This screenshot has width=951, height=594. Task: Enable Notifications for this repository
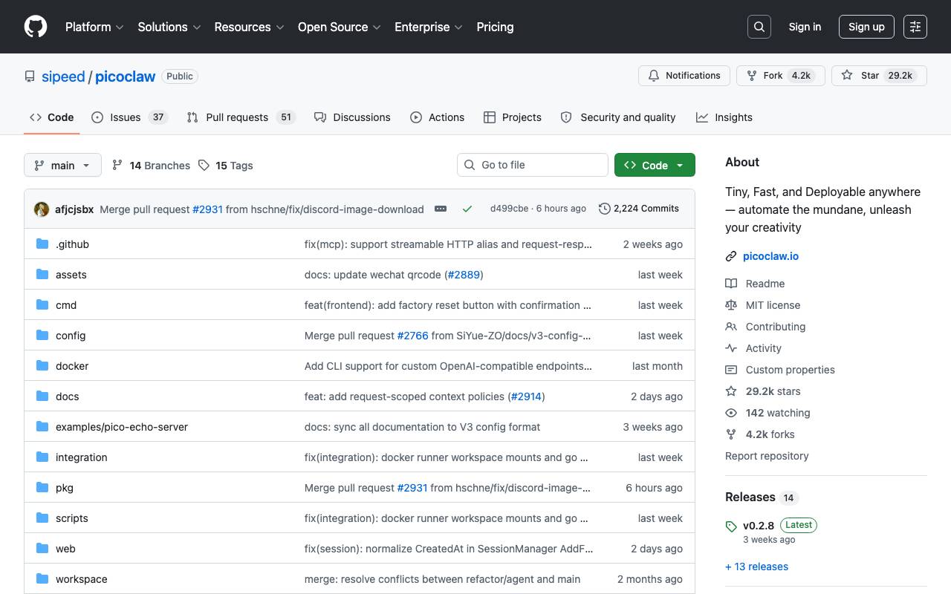pyautogui.click(x=684, y=76)
